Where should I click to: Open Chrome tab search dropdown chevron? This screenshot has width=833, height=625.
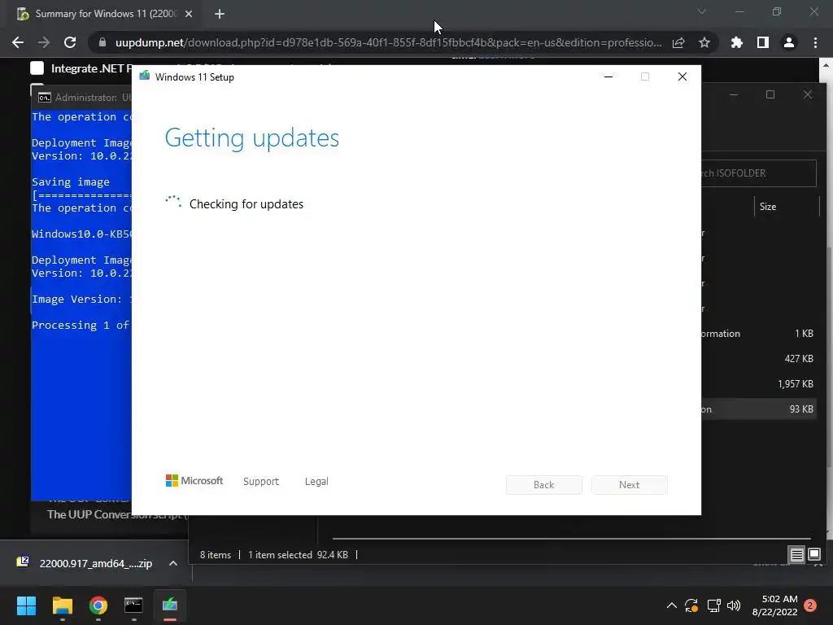coord(702,11)
